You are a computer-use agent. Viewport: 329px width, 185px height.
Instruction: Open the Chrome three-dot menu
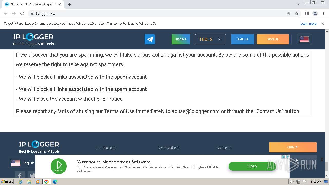point(323,13)
